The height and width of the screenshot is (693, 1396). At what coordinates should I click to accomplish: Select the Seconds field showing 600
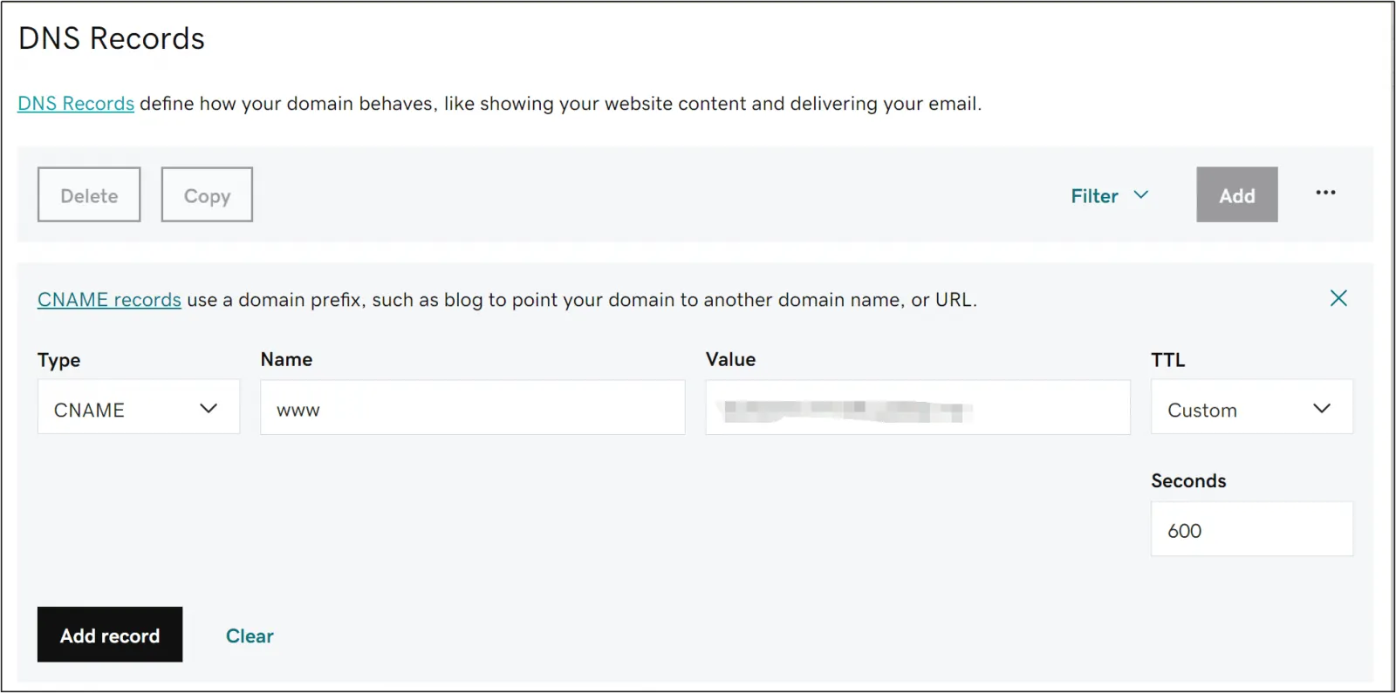(x=1251, y=529)
